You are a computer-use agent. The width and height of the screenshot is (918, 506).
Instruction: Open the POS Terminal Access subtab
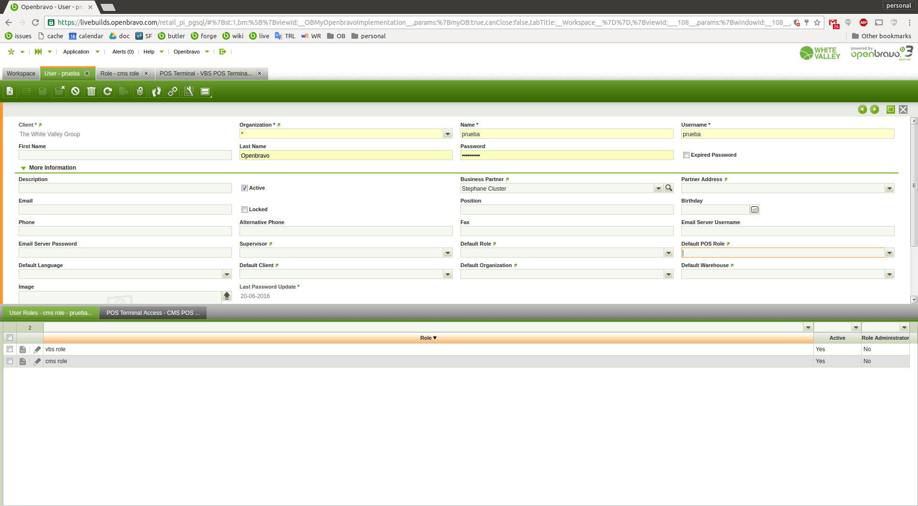click(x=153, y=313)
